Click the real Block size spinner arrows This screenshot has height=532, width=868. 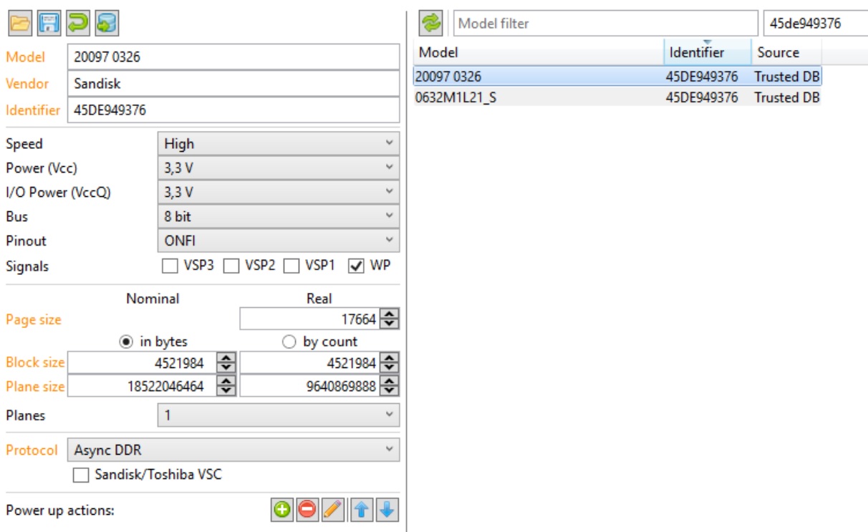(389, 363)
